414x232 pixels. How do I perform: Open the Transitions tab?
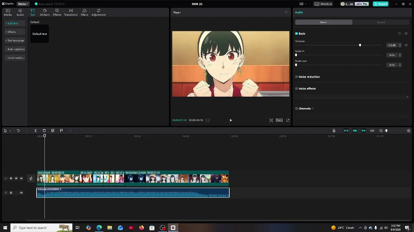tap(71, 13)
